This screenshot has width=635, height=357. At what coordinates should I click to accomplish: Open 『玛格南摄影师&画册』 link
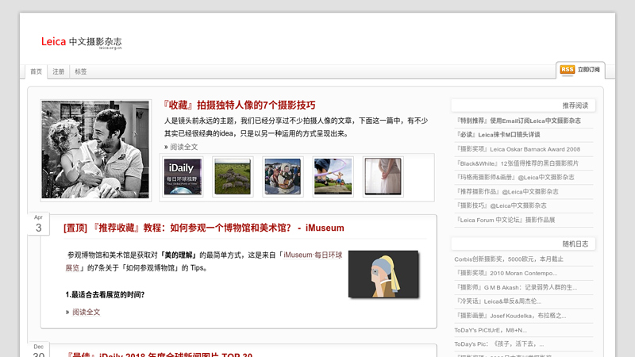tap(515, 177)
